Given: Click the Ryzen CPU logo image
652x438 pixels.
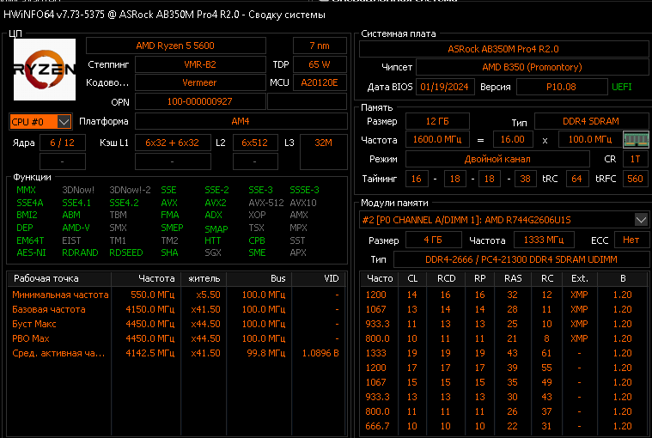Looking at the screenshot, I should (x=45, y=70).
